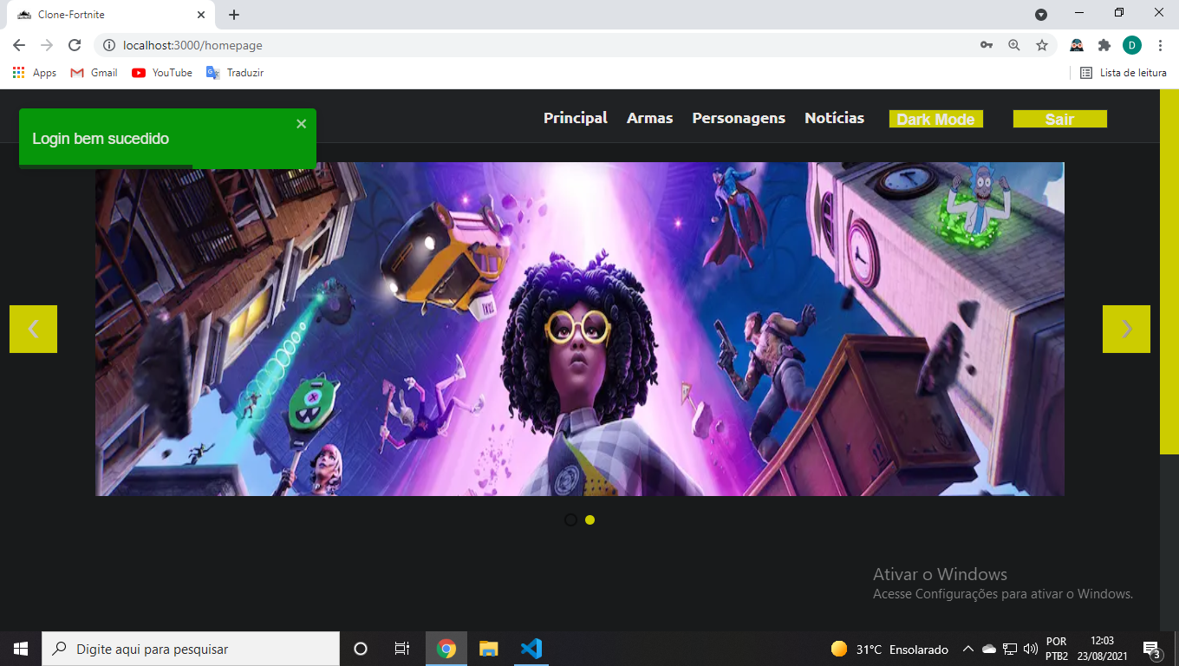Open the Extensions puzzle icon
This screenshot has width=1179, height=666.
click(x=1104, y=45)
